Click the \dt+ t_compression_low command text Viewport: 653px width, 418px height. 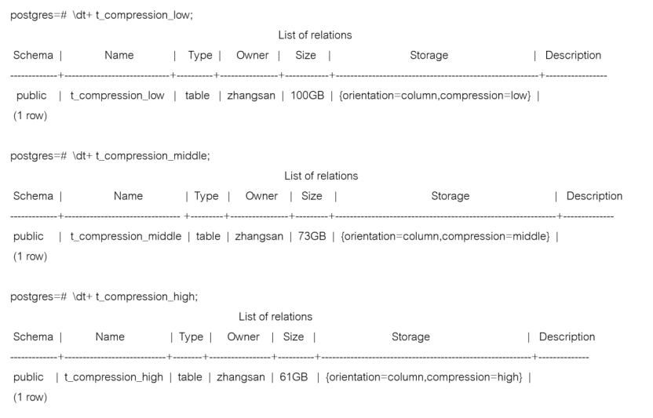pos(133,16)
